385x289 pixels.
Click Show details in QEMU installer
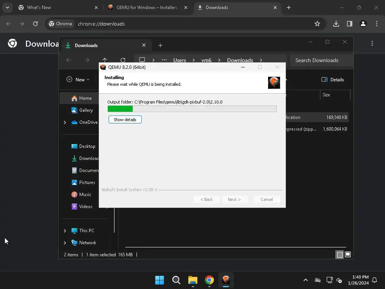pyautogui.click(x=125, y=119)
